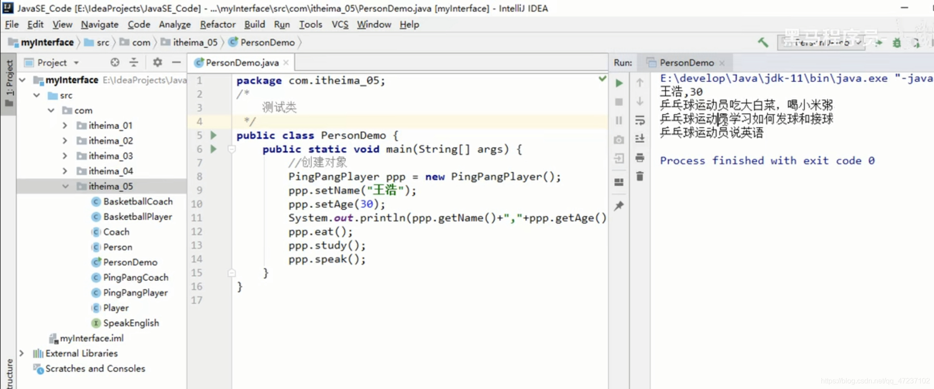Open the Analyze menu
The width and height of the screenshot is (934, 389).
[x=174, y=25]
